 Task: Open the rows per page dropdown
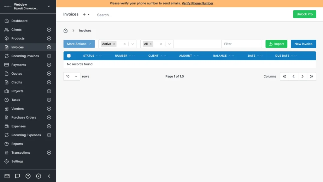[x=72, y=76]
